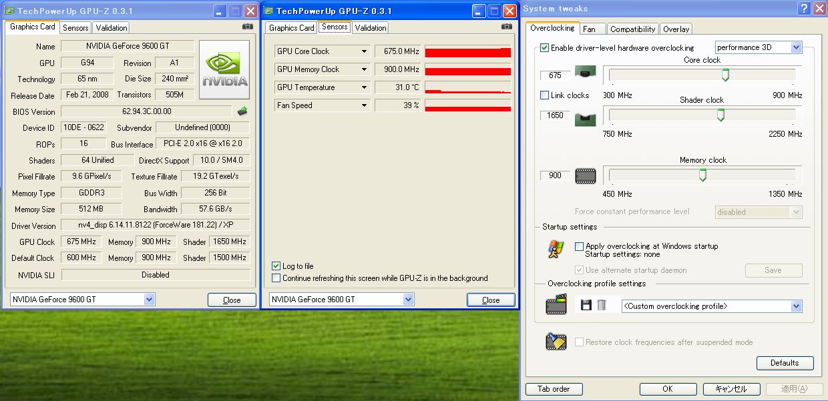Toggle Use alternate startup daemon checkbox
828x401 pixels.
(x=579, y=270)
